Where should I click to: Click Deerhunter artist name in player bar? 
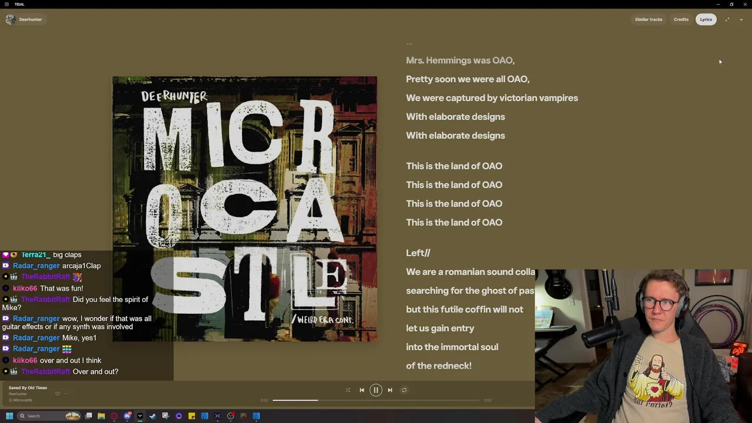[x=18, y=394]
